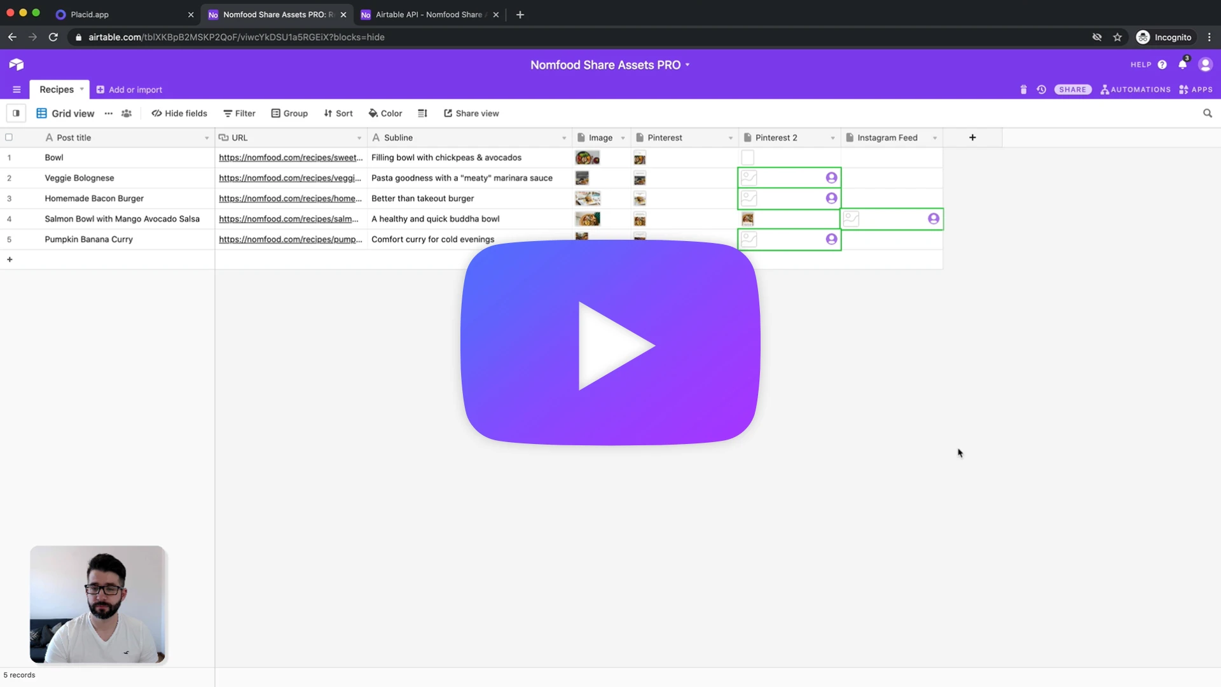Open AUTOMATIONS panel
The image size is (1221, 687).
point(1136,90)
